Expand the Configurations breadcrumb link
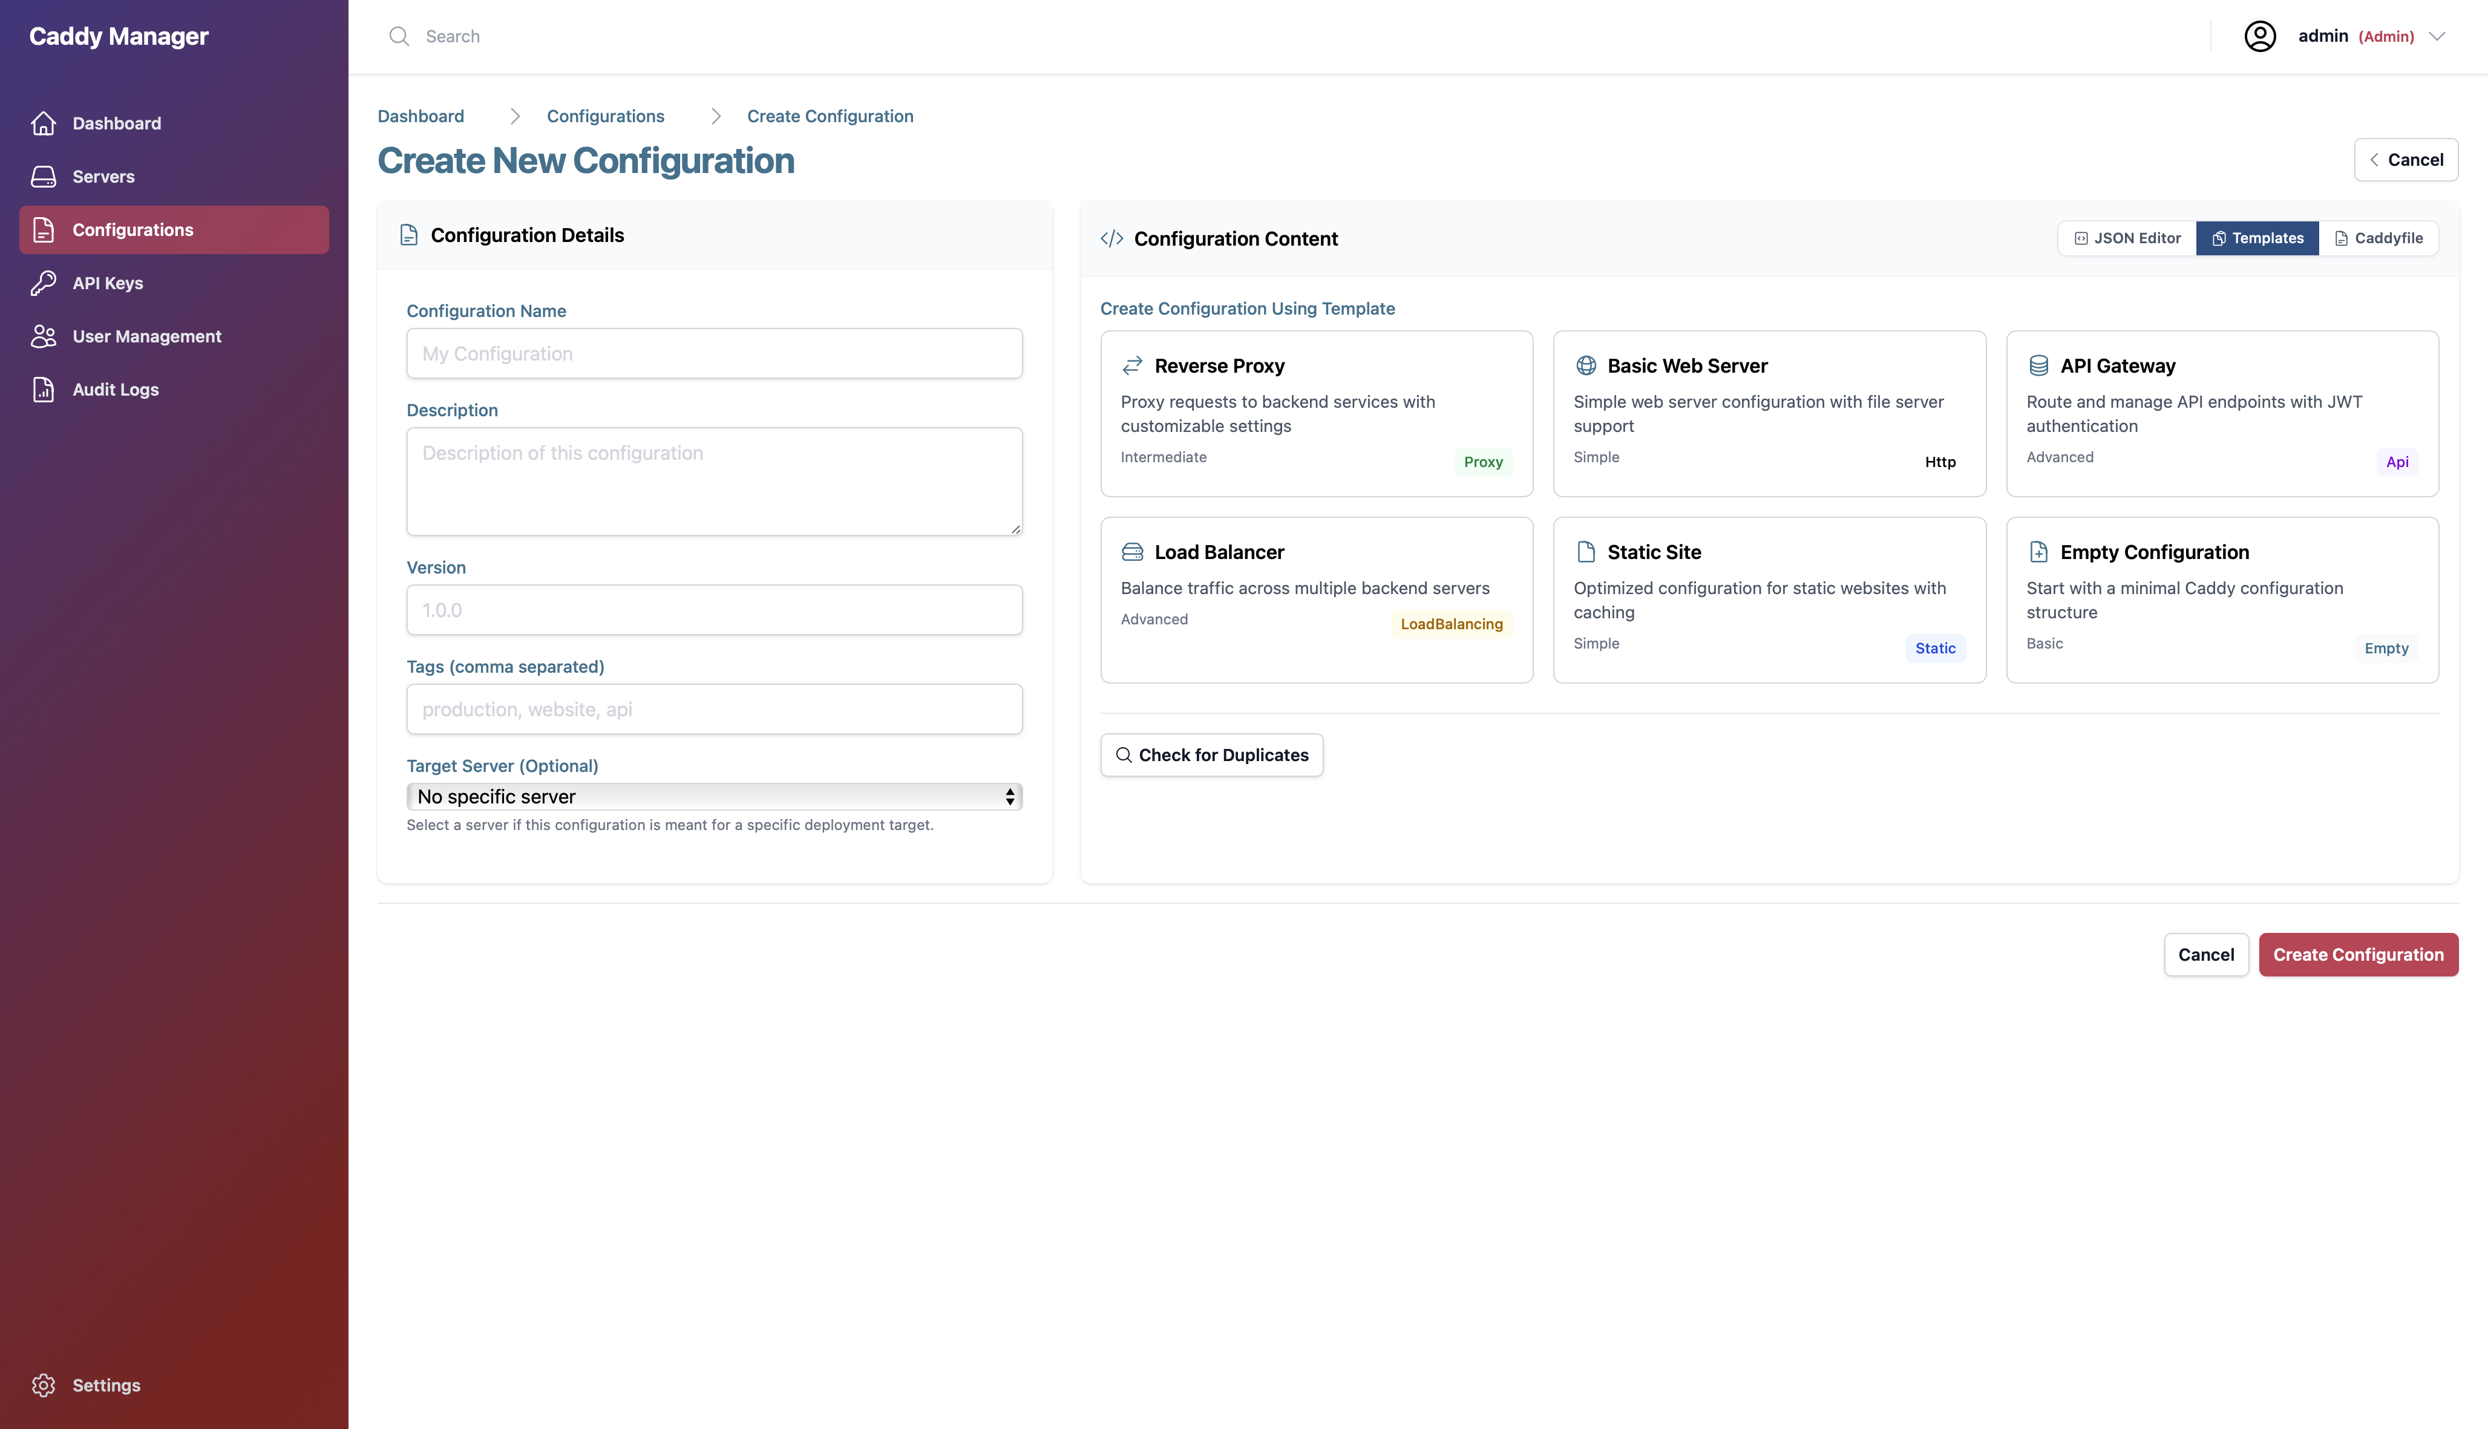 coord(606,116)
